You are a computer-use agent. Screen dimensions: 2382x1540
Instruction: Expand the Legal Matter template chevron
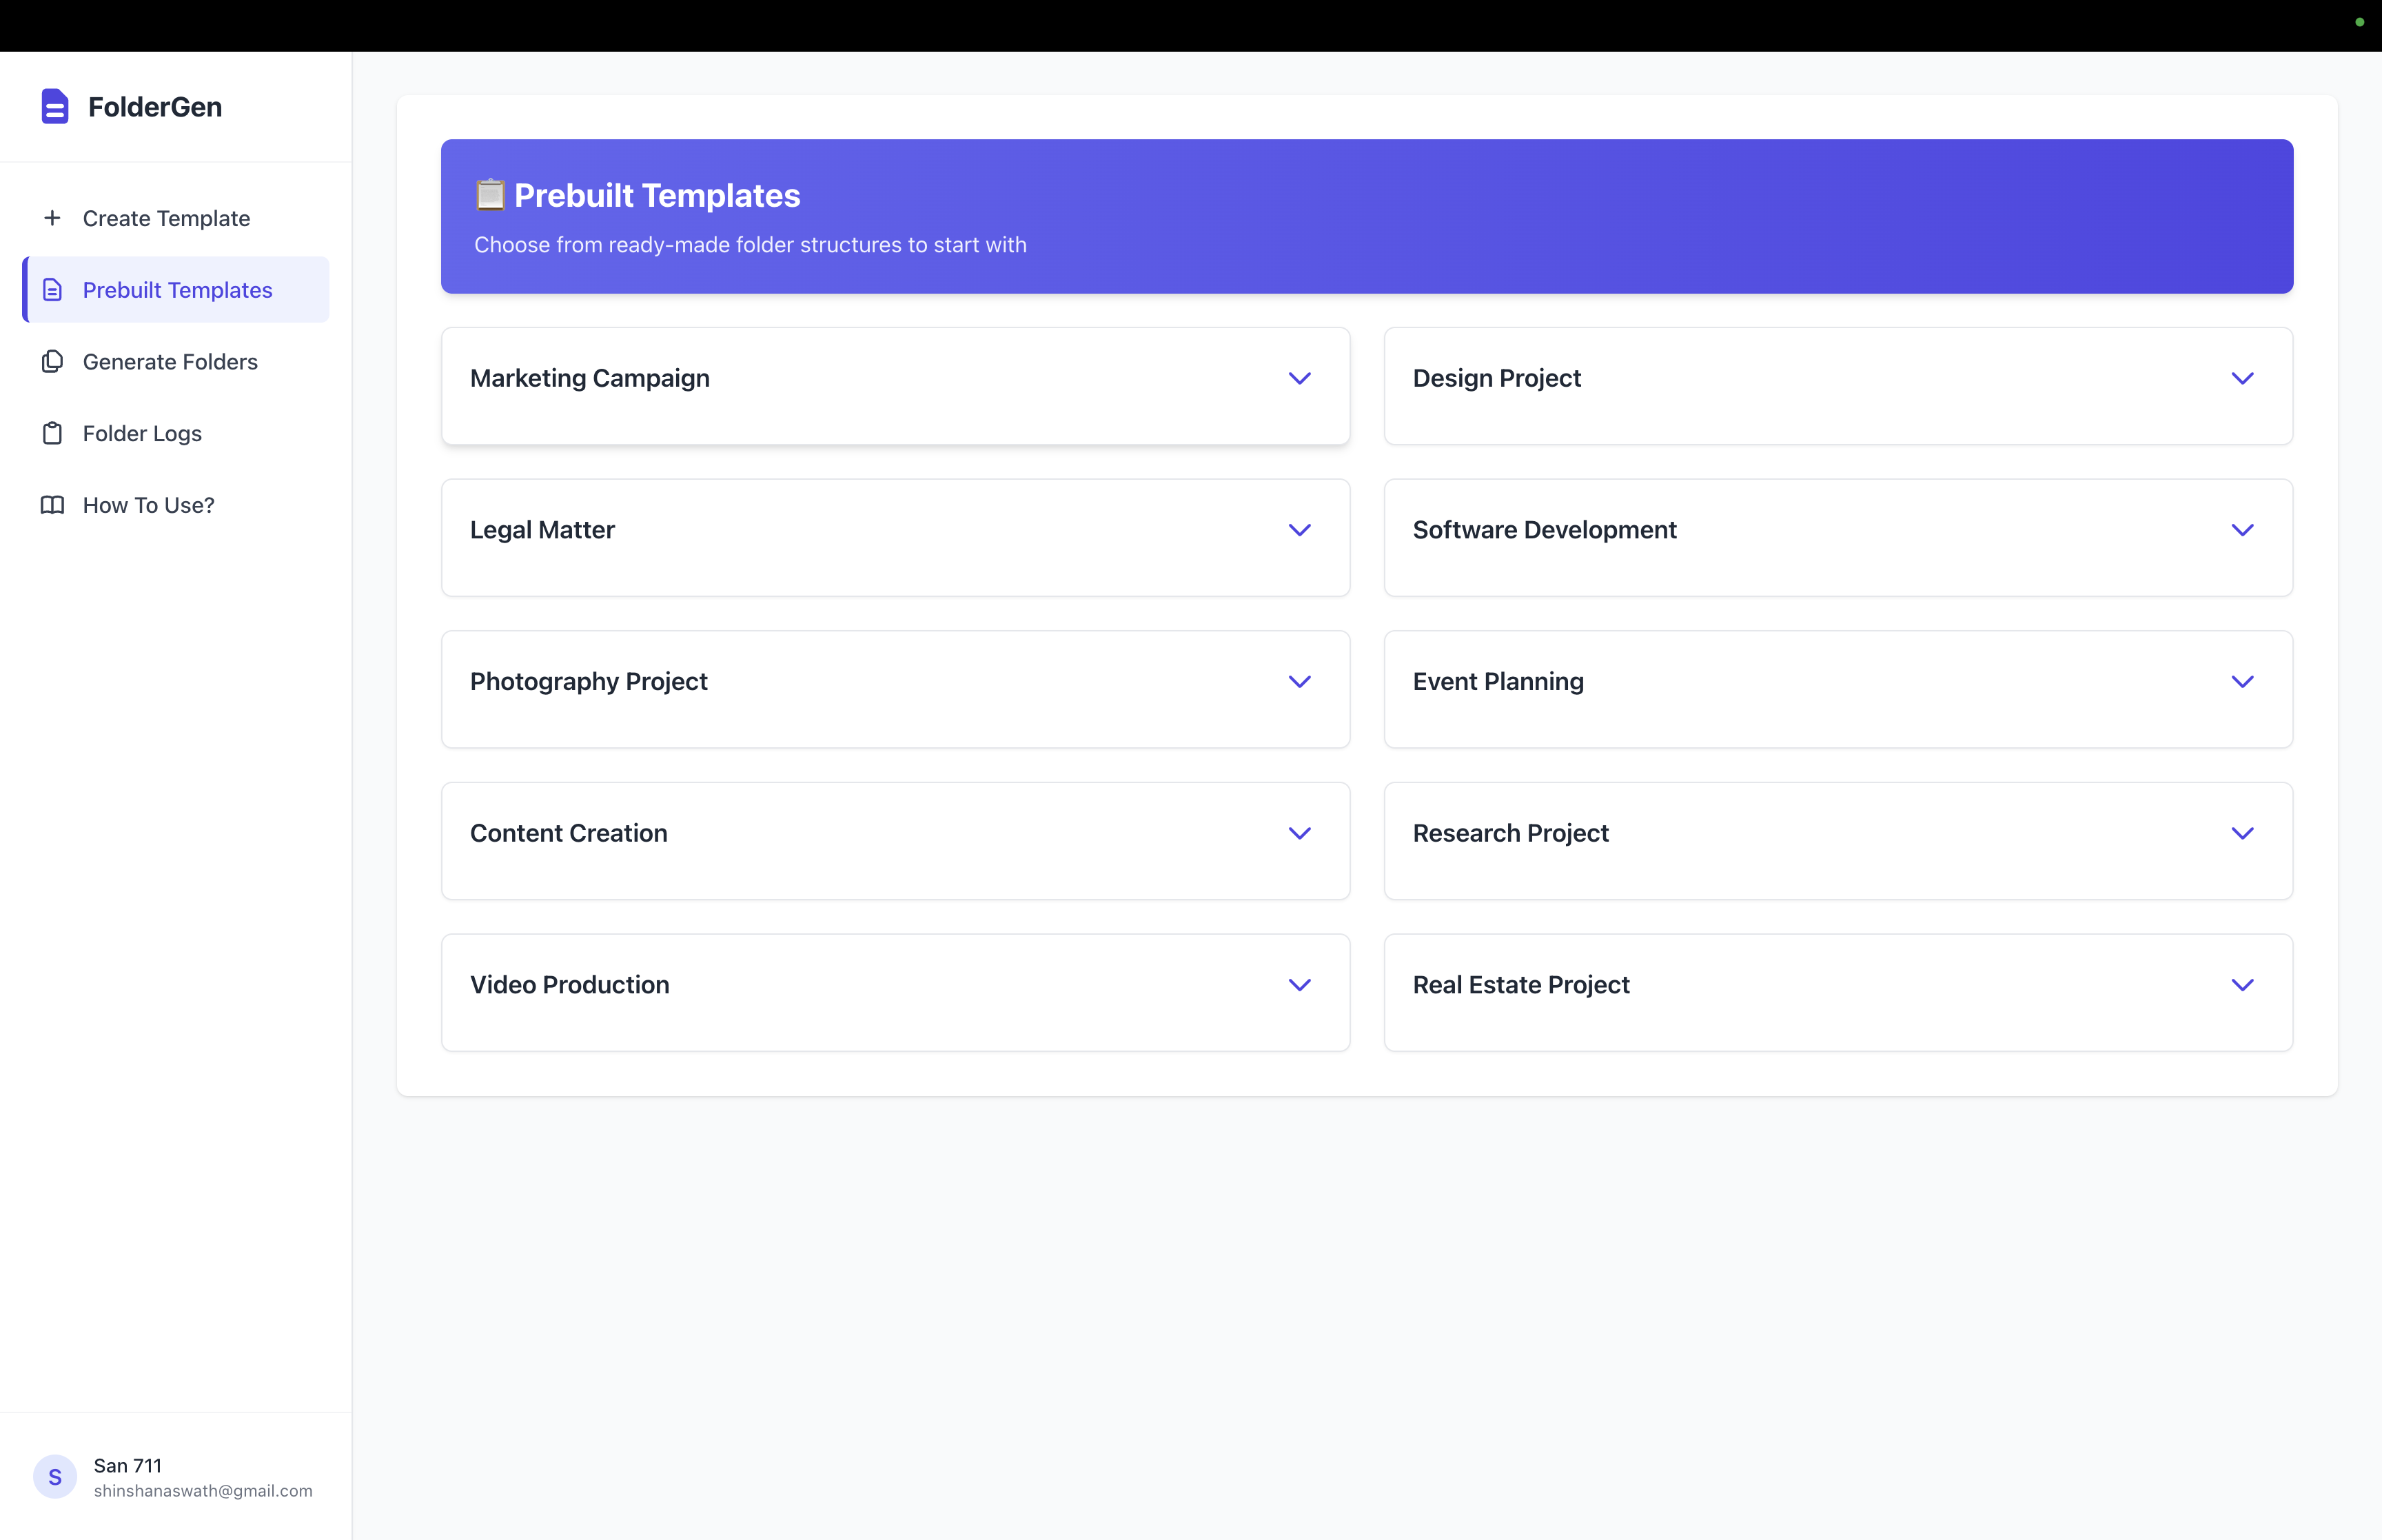tap(1299, 530)
